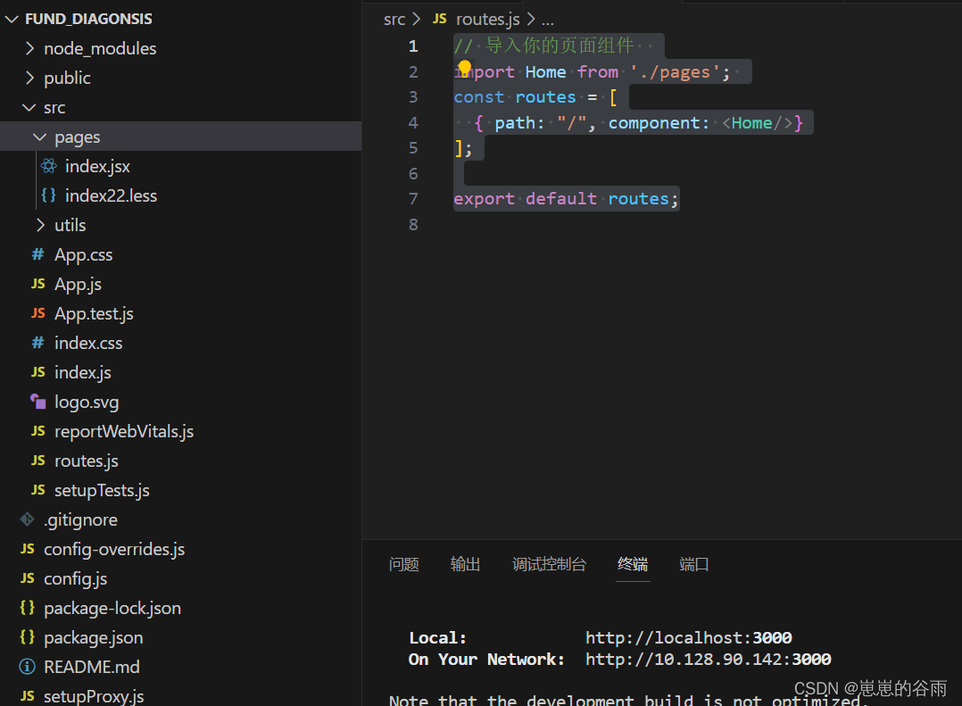Select routes.js in the file tree
962x706 pixels.
87,461
